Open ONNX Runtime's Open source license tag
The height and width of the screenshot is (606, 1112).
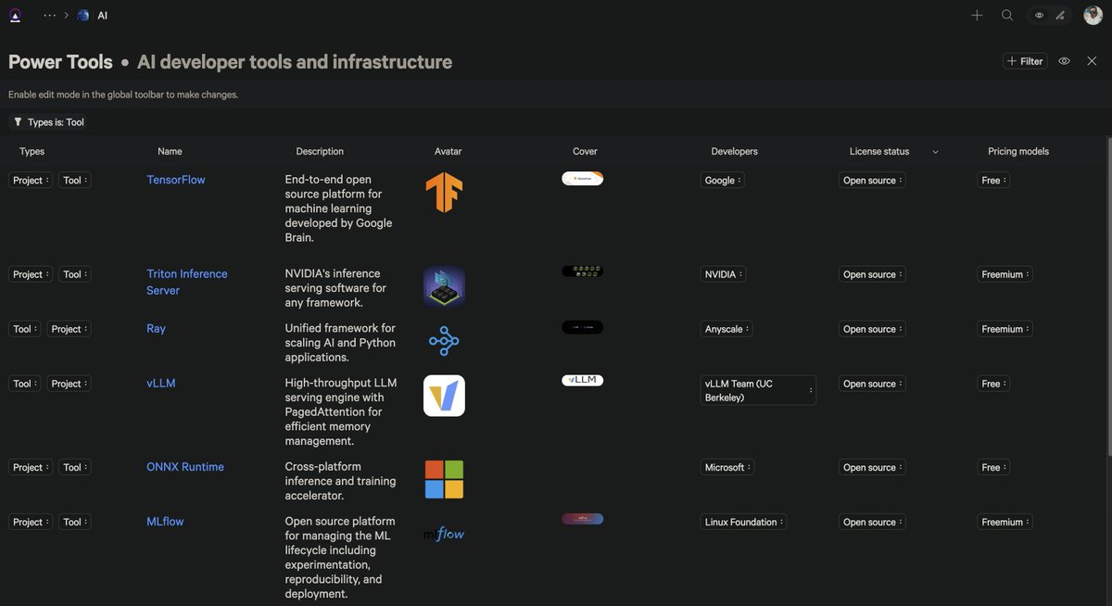872,468
